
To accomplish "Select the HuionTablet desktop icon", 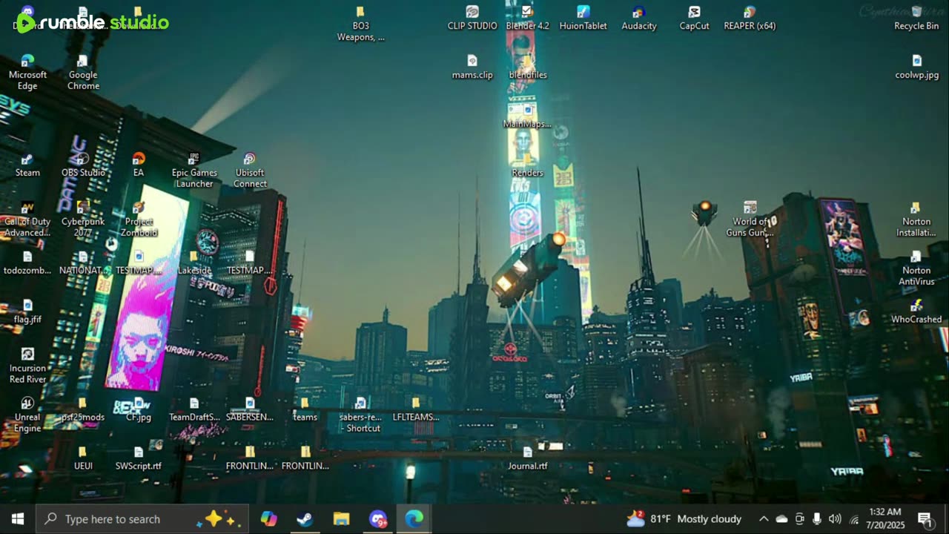I will (x=583, y=18).
